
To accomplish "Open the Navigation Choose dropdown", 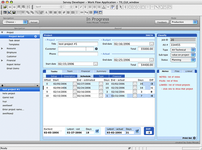I will click(15, 22).
